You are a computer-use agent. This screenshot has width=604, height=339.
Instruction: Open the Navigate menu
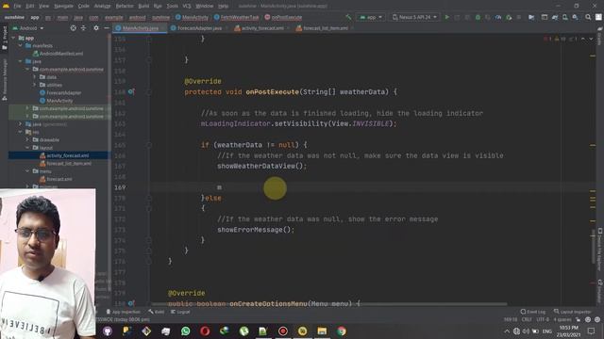coord(63,6)
